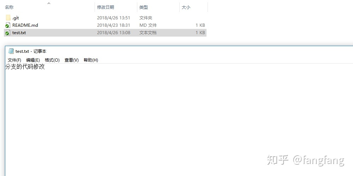Viewport: 353px width, 176px height.
Task: Select the README.md file icon
Action: click(x=8, y=25)
